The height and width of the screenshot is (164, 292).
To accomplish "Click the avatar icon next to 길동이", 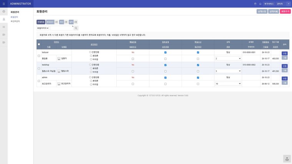I will click(59, 59).
